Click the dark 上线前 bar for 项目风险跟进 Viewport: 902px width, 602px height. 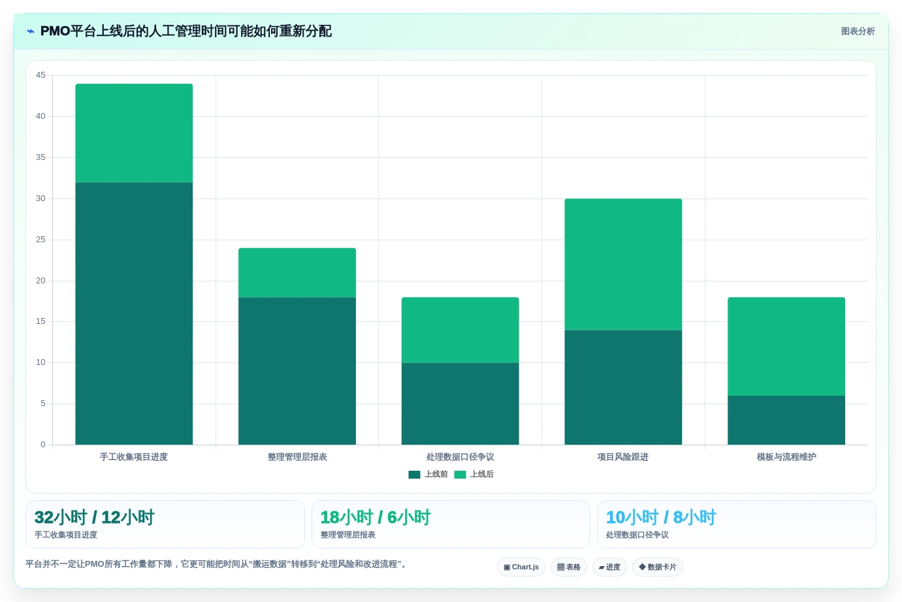623,387
